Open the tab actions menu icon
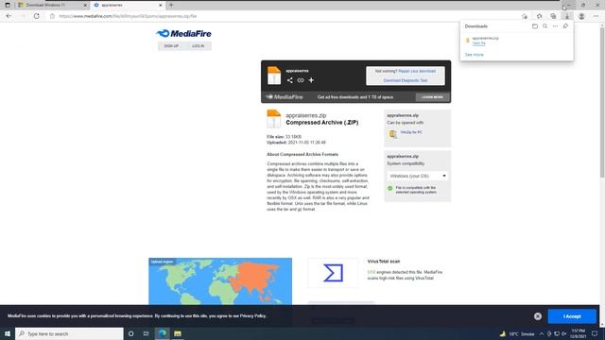605x340 pixels. (8, 5)
